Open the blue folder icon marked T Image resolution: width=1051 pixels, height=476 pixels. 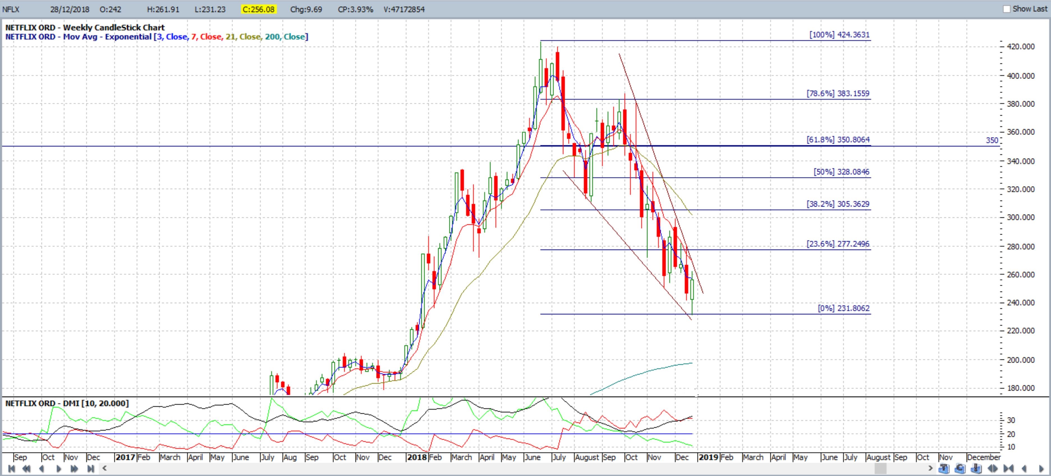click(944, 468)
